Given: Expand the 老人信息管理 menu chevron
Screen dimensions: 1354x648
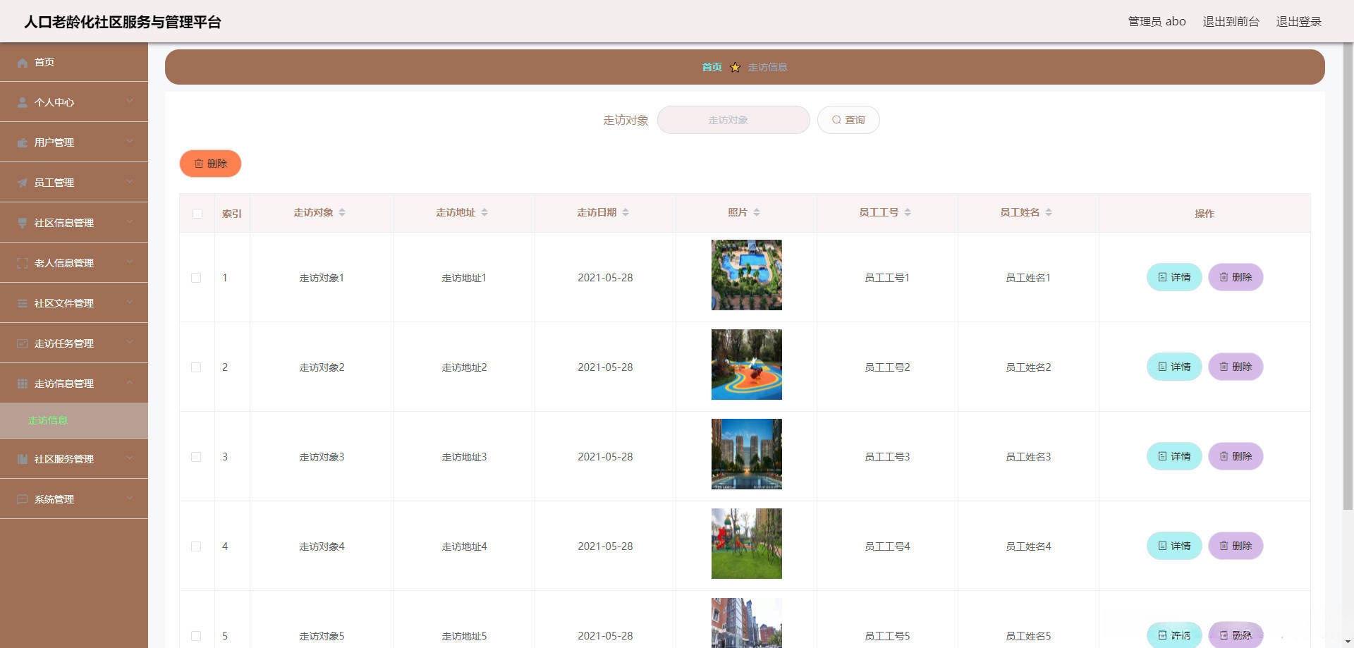Looking at the screenshot, I should coord(130,262).
